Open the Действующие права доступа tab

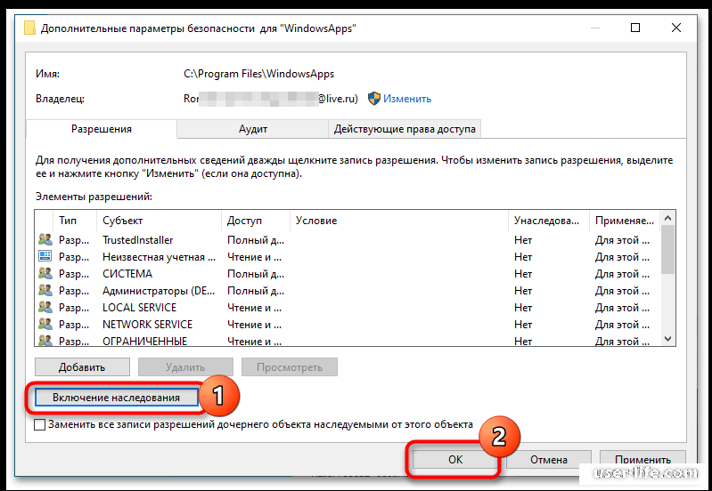[x=405, y=129]
